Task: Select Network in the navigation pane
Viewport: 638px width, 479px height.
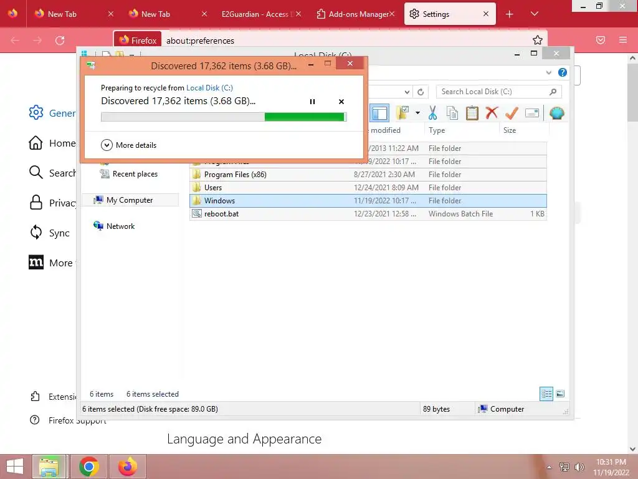Action: tap(115, 226)
